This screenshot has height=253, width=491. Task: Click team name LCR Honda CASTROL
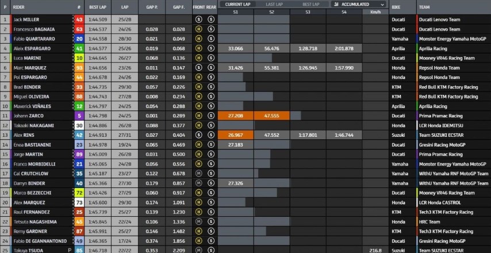(x=440, y=202)
